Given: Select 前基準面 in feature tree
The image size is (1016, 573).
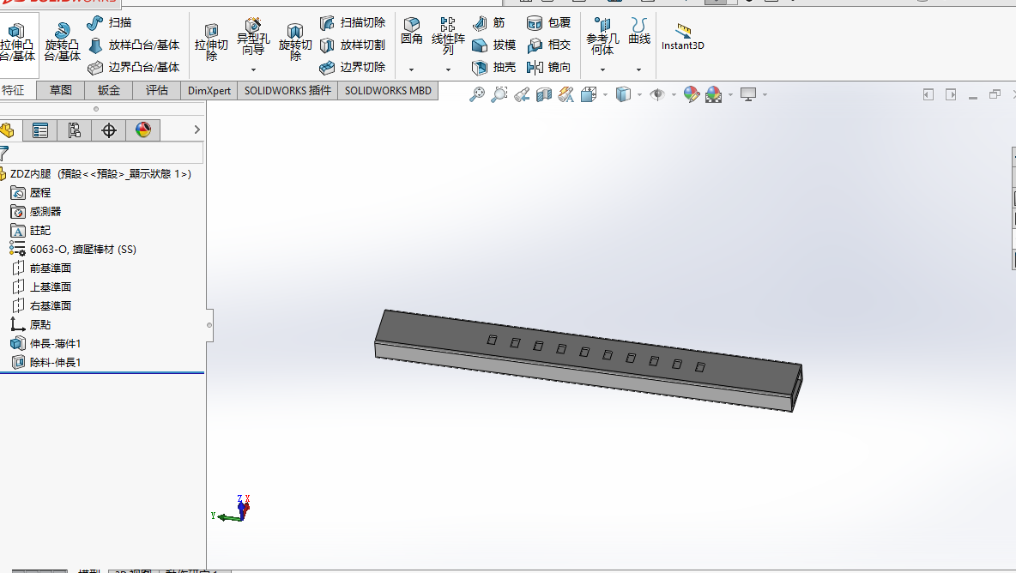Looking at the screenshot, I should [41, 268].
